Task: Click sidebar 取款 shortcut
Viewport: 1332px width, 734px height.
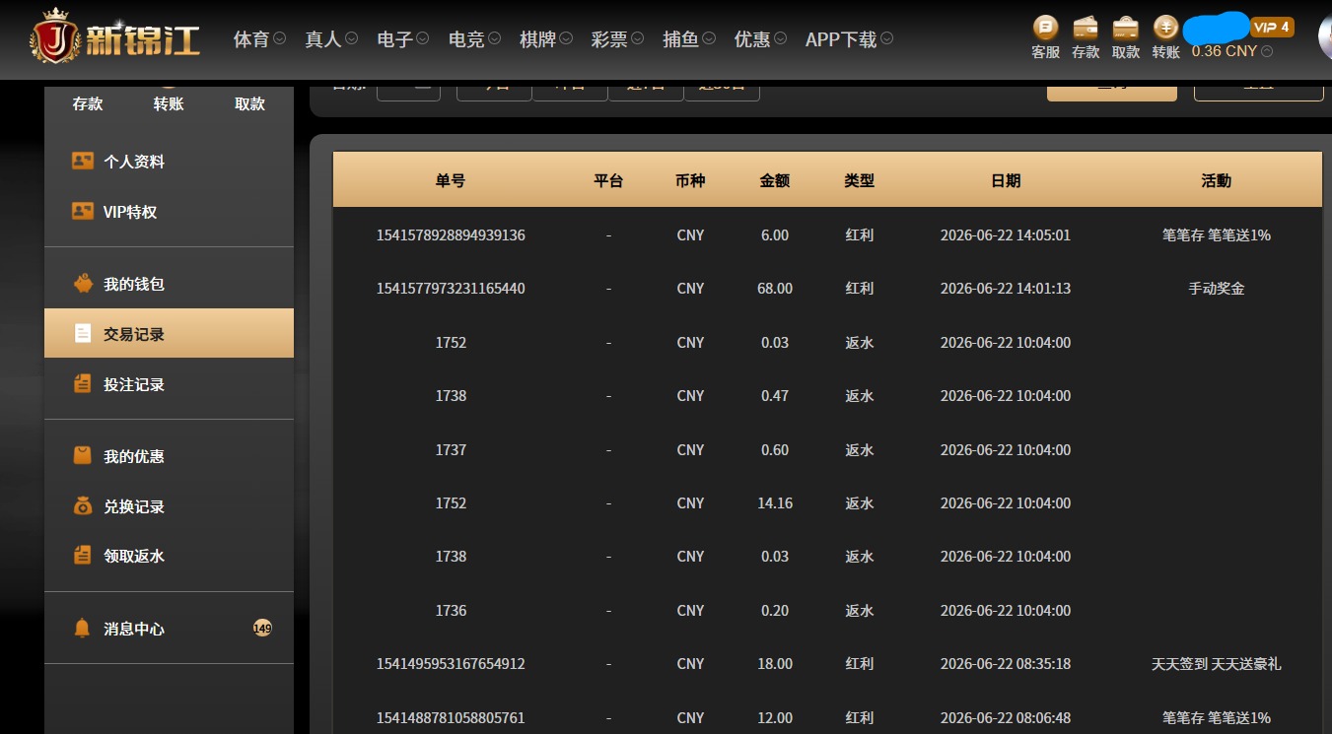Action: coord(249,103)
